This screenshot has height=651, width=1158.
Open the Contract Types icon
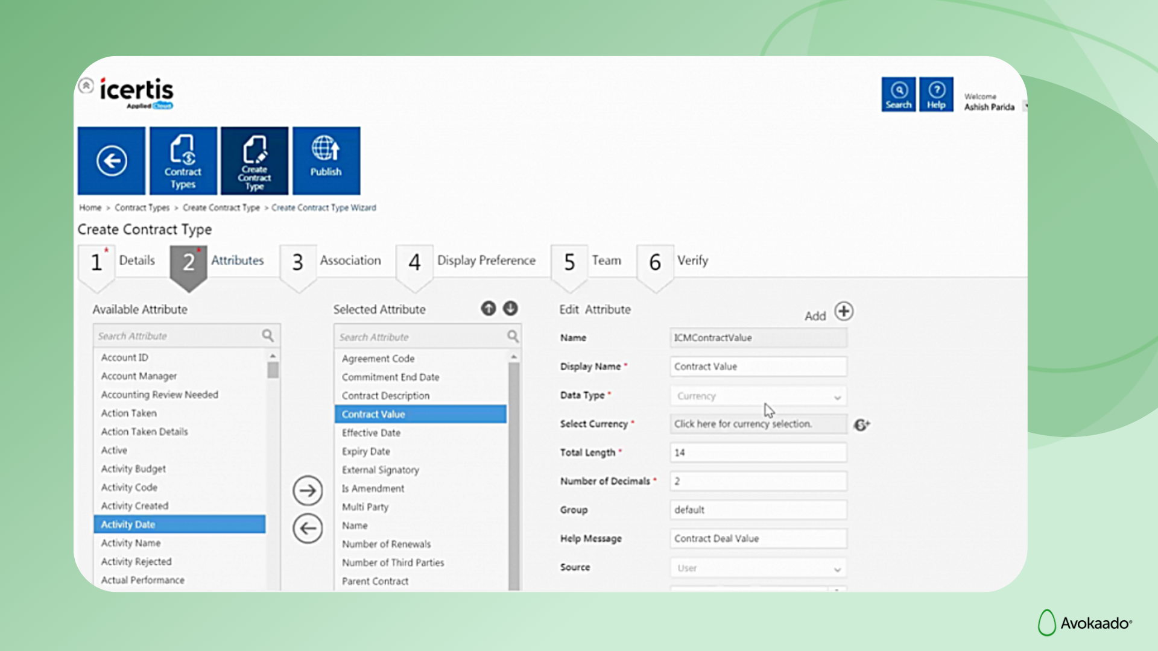point(183,160)
